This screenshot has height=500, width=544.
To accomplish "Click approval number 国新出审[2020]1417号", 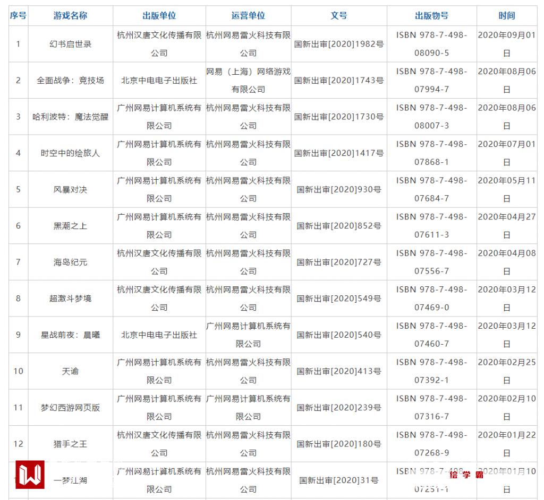I will coord(339,153).
